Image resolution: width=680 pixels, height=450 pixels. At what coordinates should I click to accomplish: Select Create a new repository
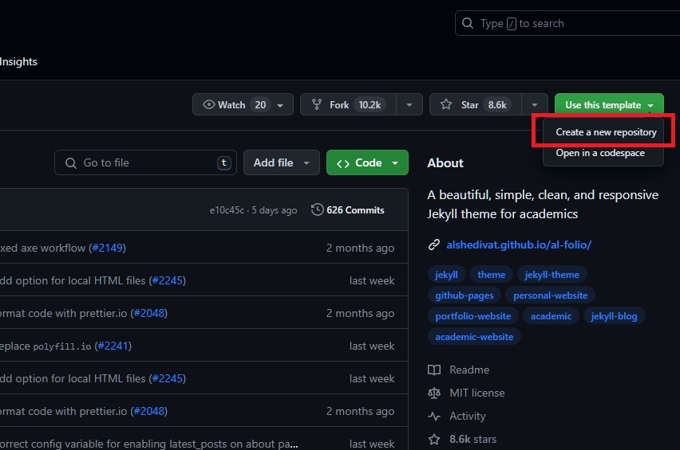(606, 132)
